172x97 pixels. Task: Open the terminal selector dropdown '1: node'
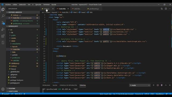click(x=140, y=85)
